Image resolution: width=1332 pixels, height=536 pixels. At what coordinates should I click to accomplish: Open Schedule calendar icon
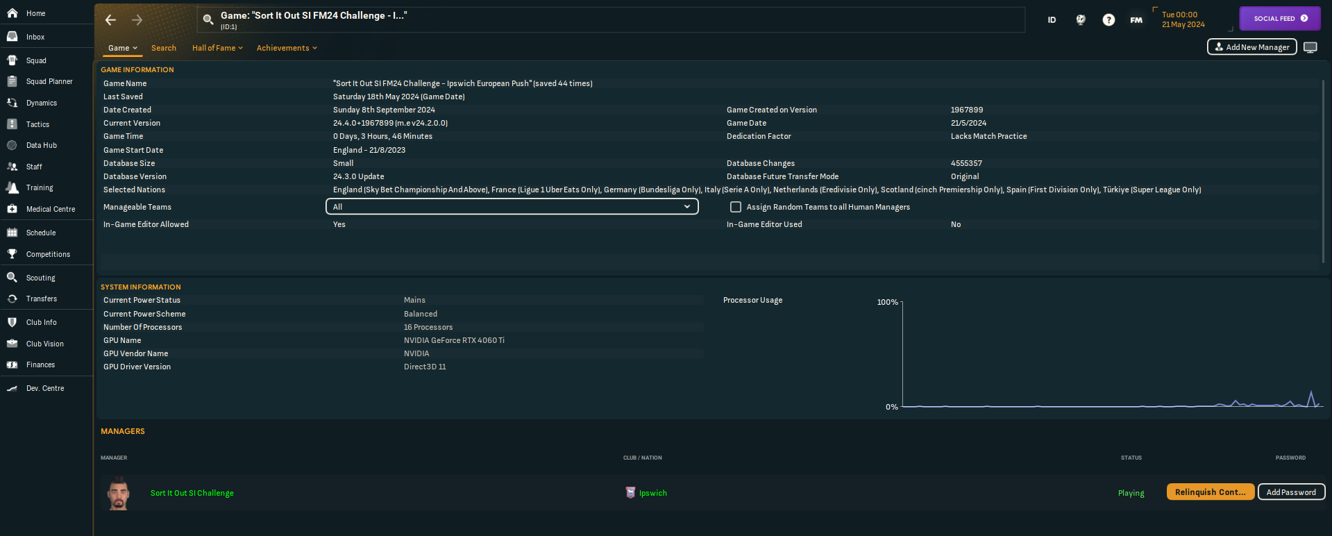[12, 233]
